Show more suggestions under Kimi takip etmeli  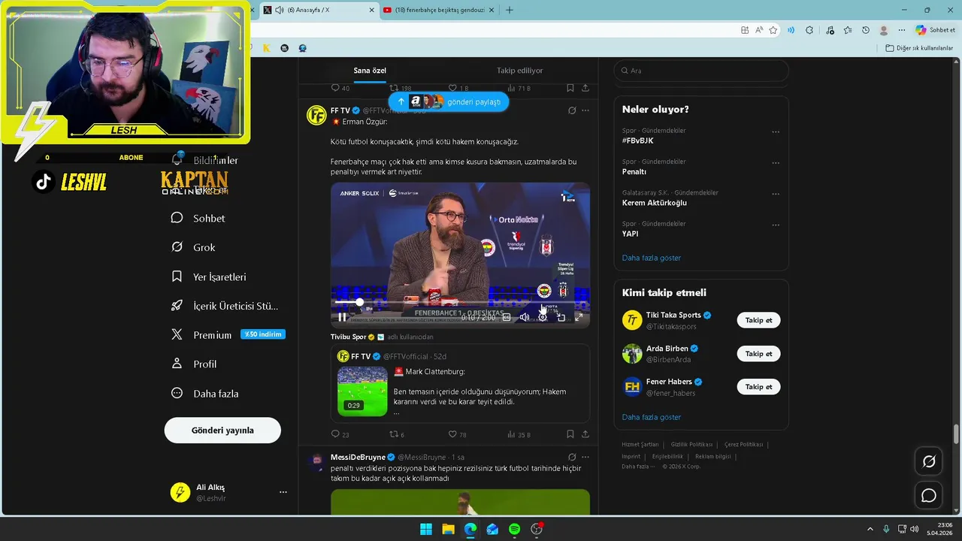(652, 417)
